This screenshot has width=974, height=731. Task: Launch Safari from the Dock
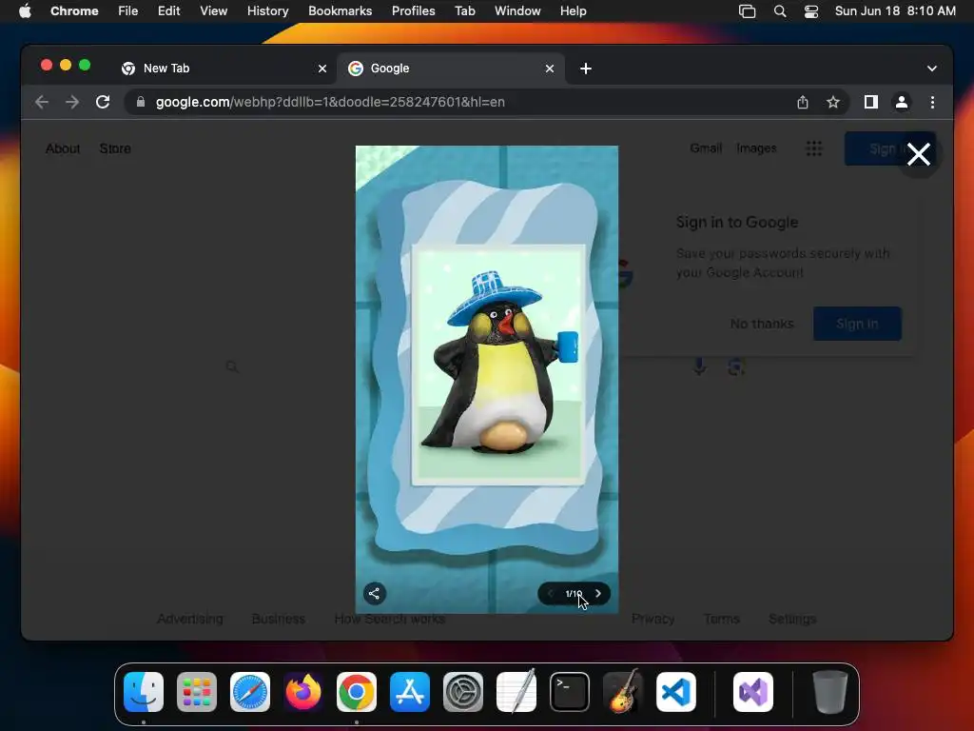tap(250, 692)
